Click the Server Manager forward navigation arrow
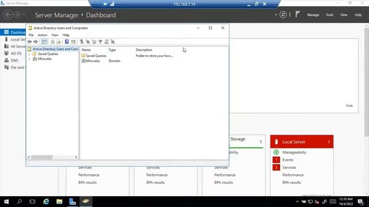369x207 pixels. pos(17,15)
